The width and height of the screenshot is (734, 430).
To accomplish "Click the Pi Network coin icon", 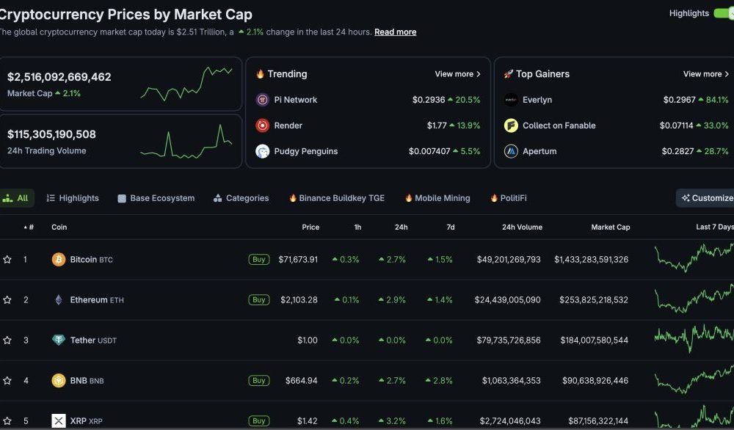I will pyautogui.click(x=264, y=98).
